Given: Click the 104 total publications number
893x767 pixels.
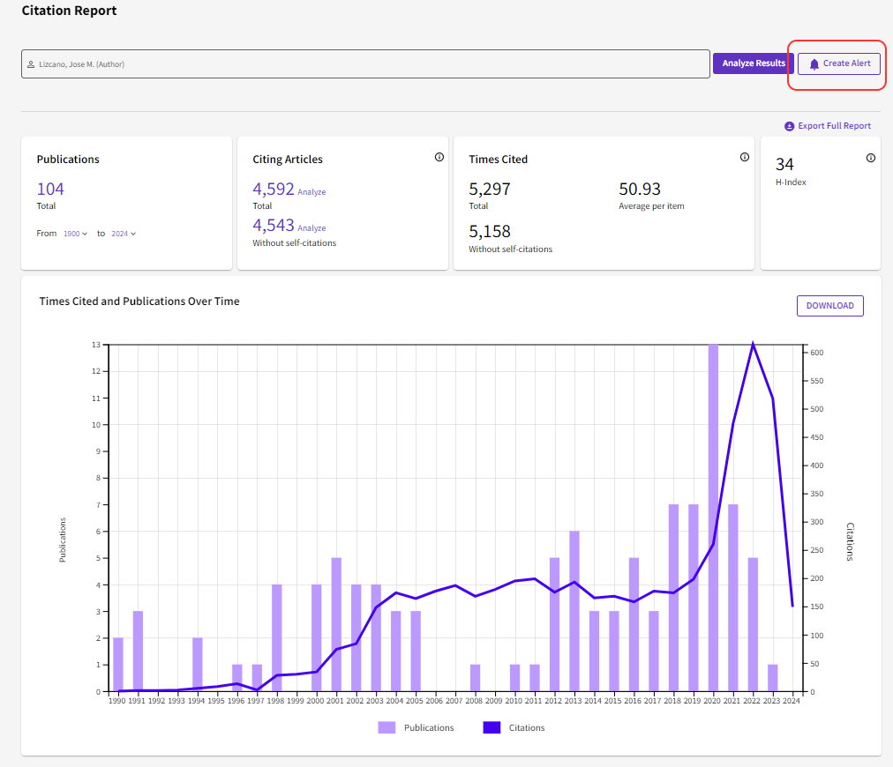Looking at the screenshot, I should [x=50, y=189].
